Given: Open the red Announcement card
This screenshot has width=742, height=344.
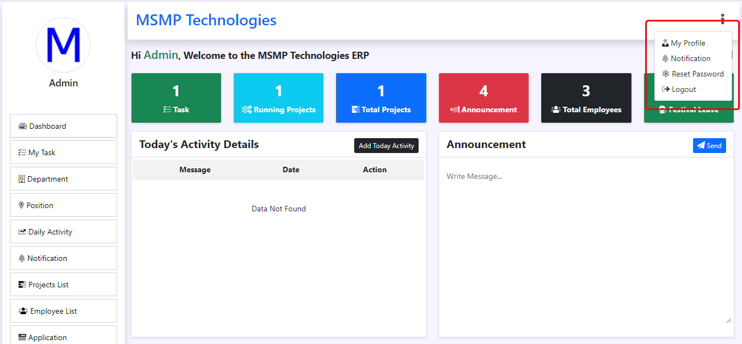Looking at the screenshot, I should point(483,98).
